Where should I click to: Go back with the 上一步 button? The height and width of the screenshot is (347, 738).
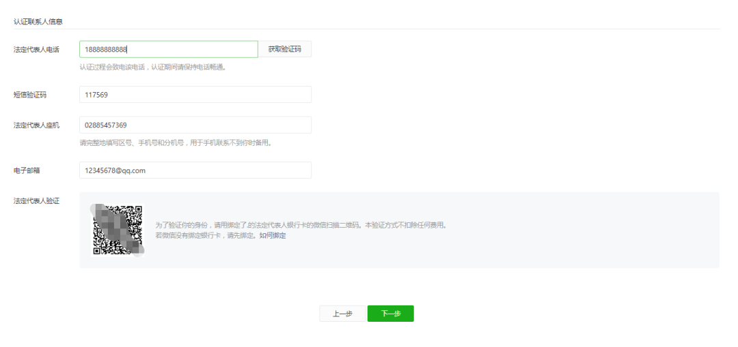pos(342,314)
